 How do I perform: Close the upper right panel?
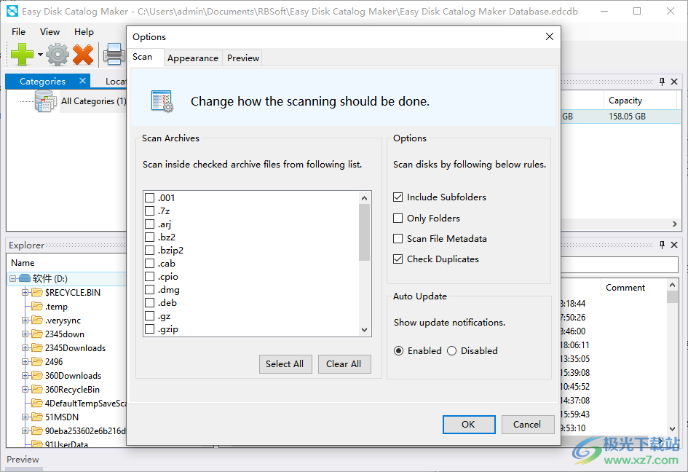coord(674,82)
